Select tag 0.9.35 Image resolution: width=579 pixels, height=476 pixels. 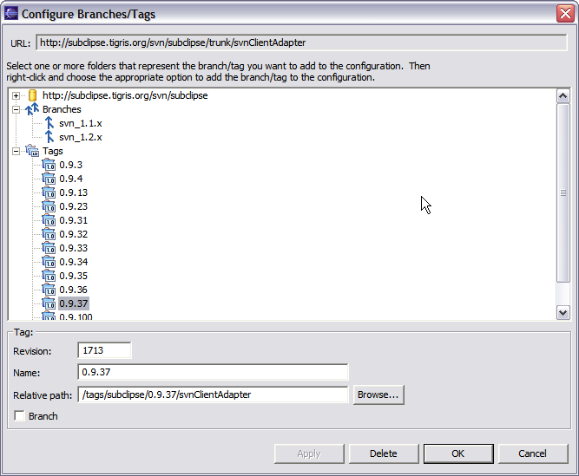(74, 276)
